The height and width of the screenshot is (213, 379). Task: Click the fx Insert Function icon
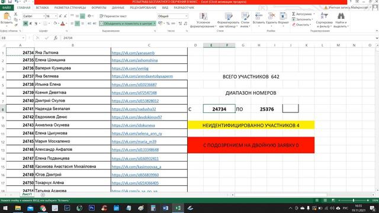coord(55,38)
